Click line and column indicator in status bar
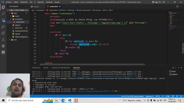The image size is (184, 103). pyautogui.click(x=132, y=96)
